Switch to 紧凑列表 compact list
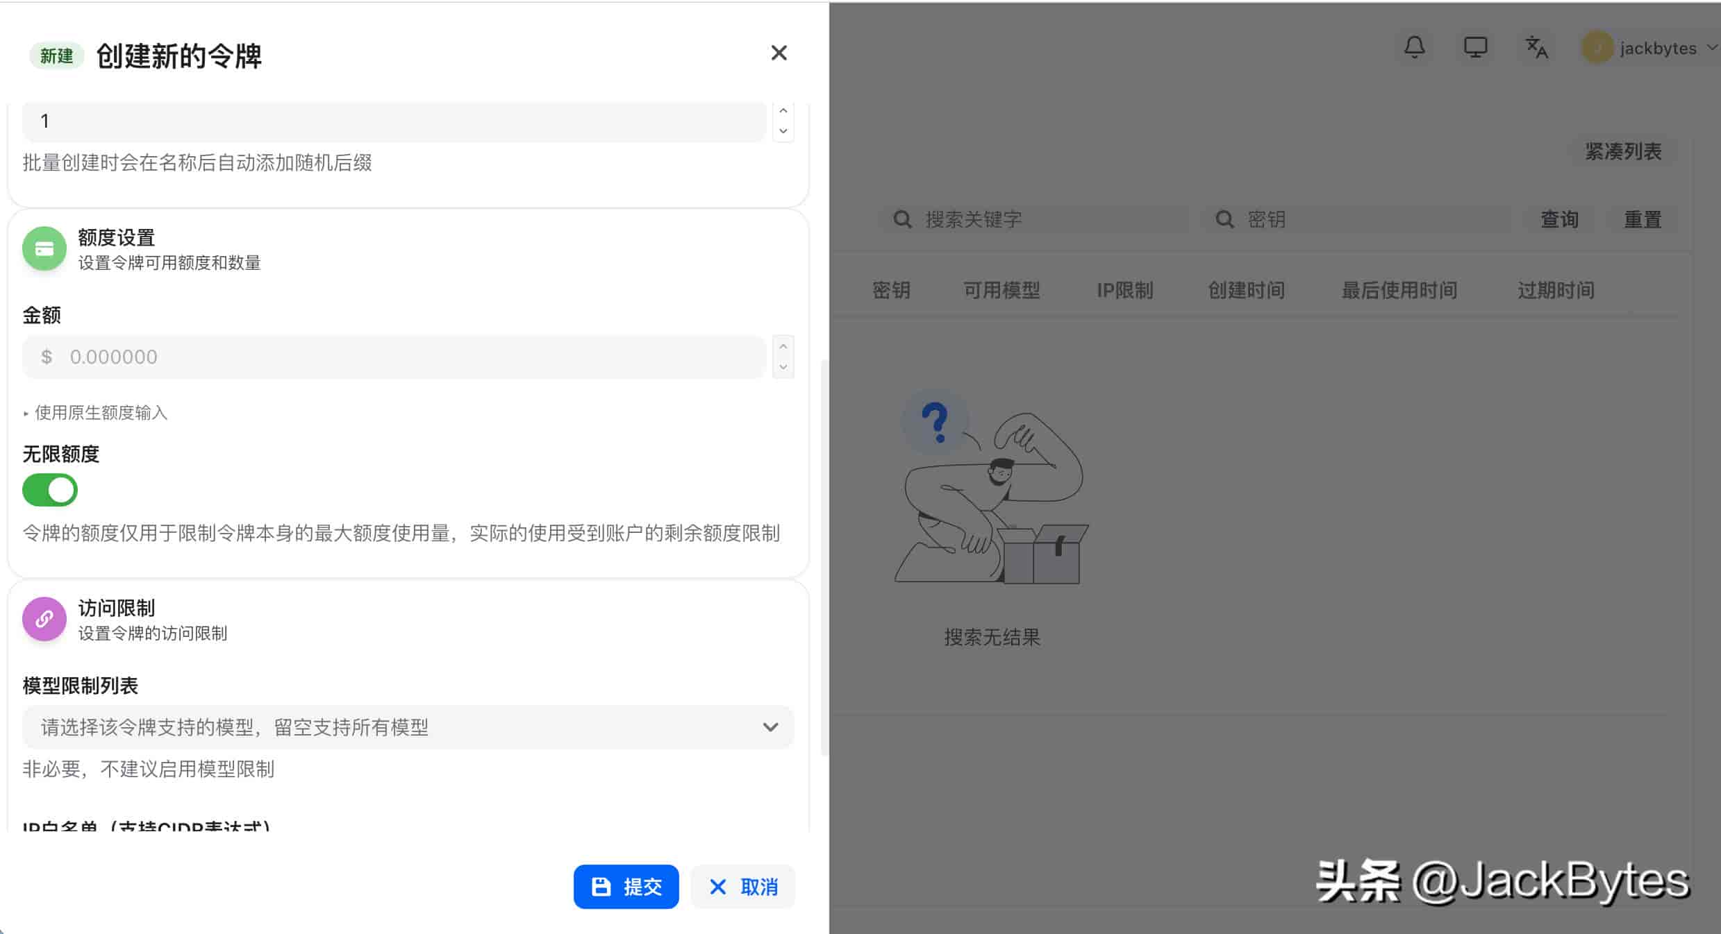This screenshot has width=1721, height=934. click(1623, 151)
